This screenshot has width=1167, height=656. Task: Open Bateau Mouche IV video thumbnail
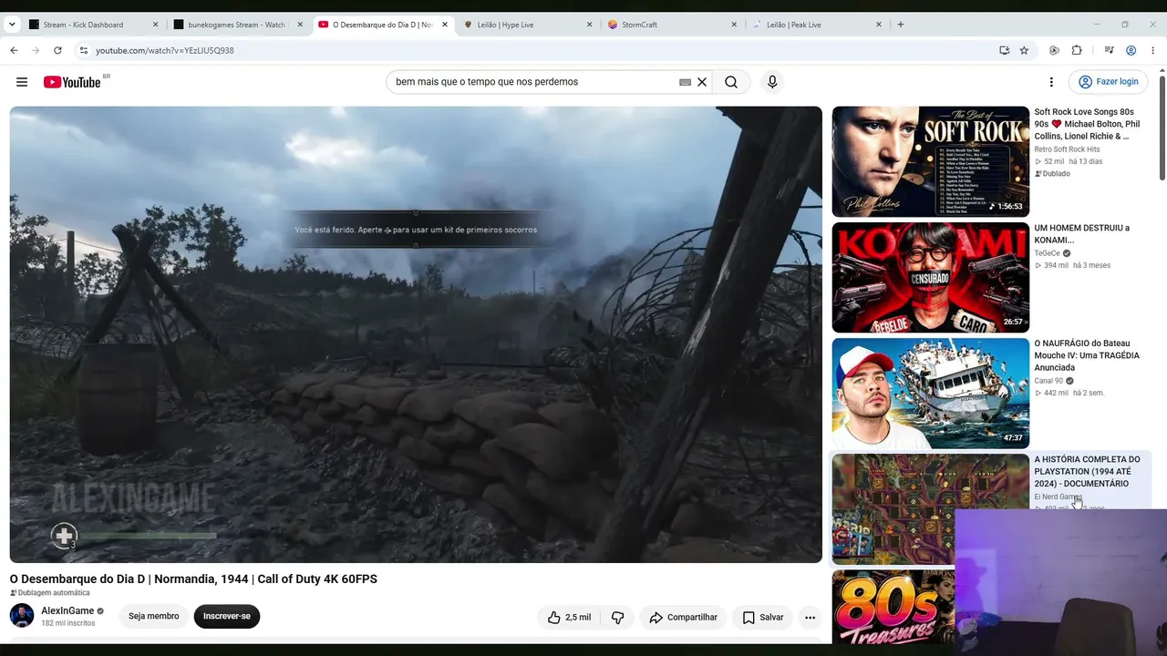tap(930, 393)
